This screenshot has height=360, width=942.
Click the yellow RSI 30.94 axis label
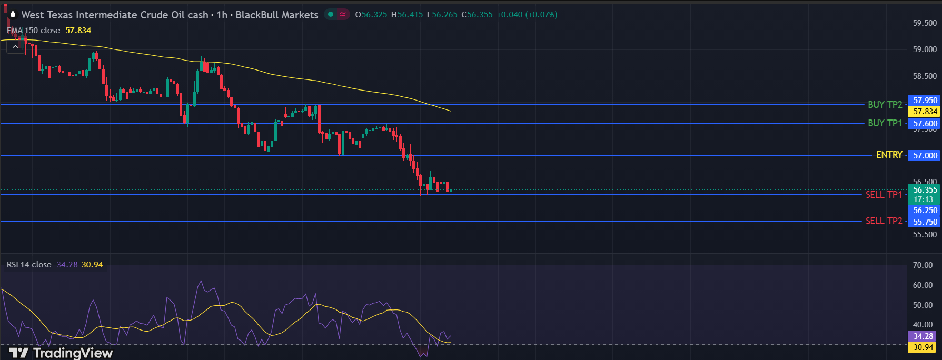coord(923,347)
